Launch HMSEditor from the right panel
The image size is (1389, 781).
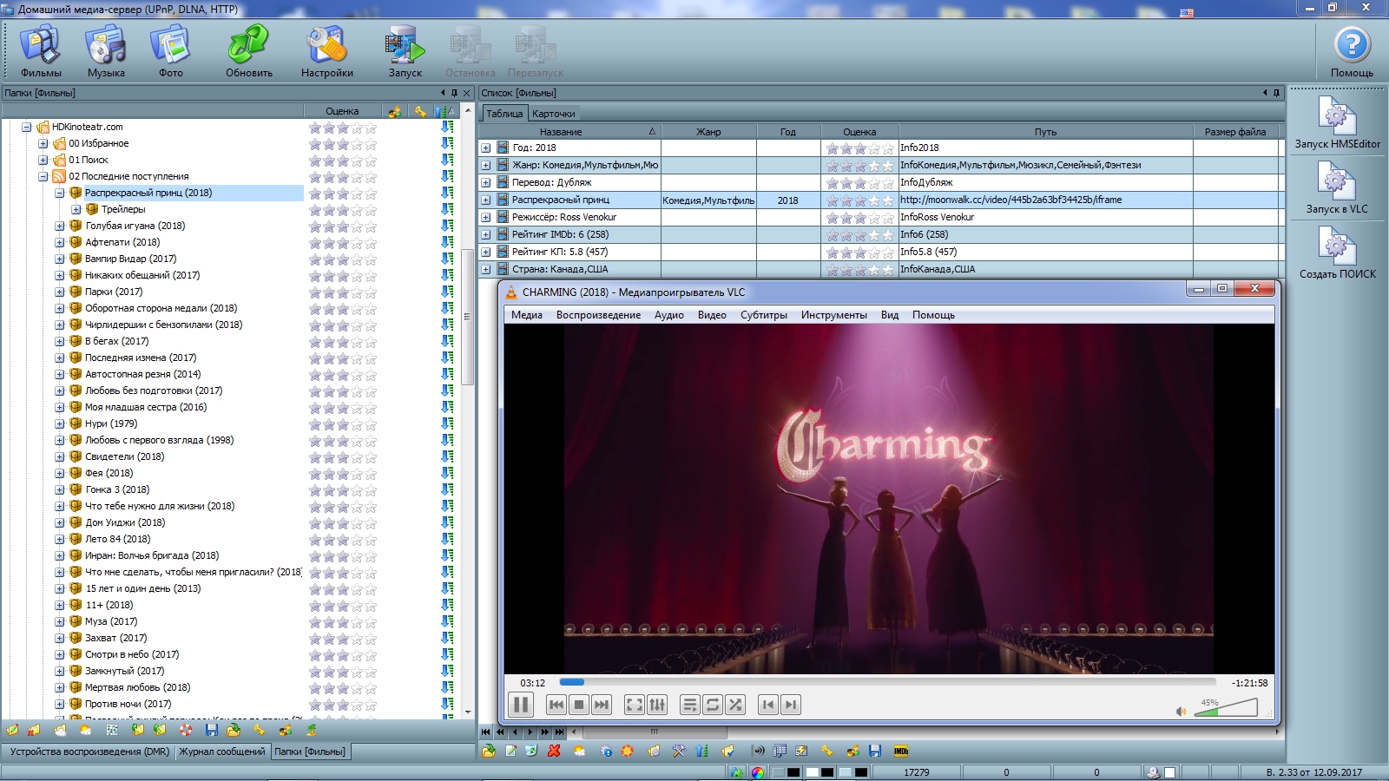pyautogui.click(x=1337, y=122)
